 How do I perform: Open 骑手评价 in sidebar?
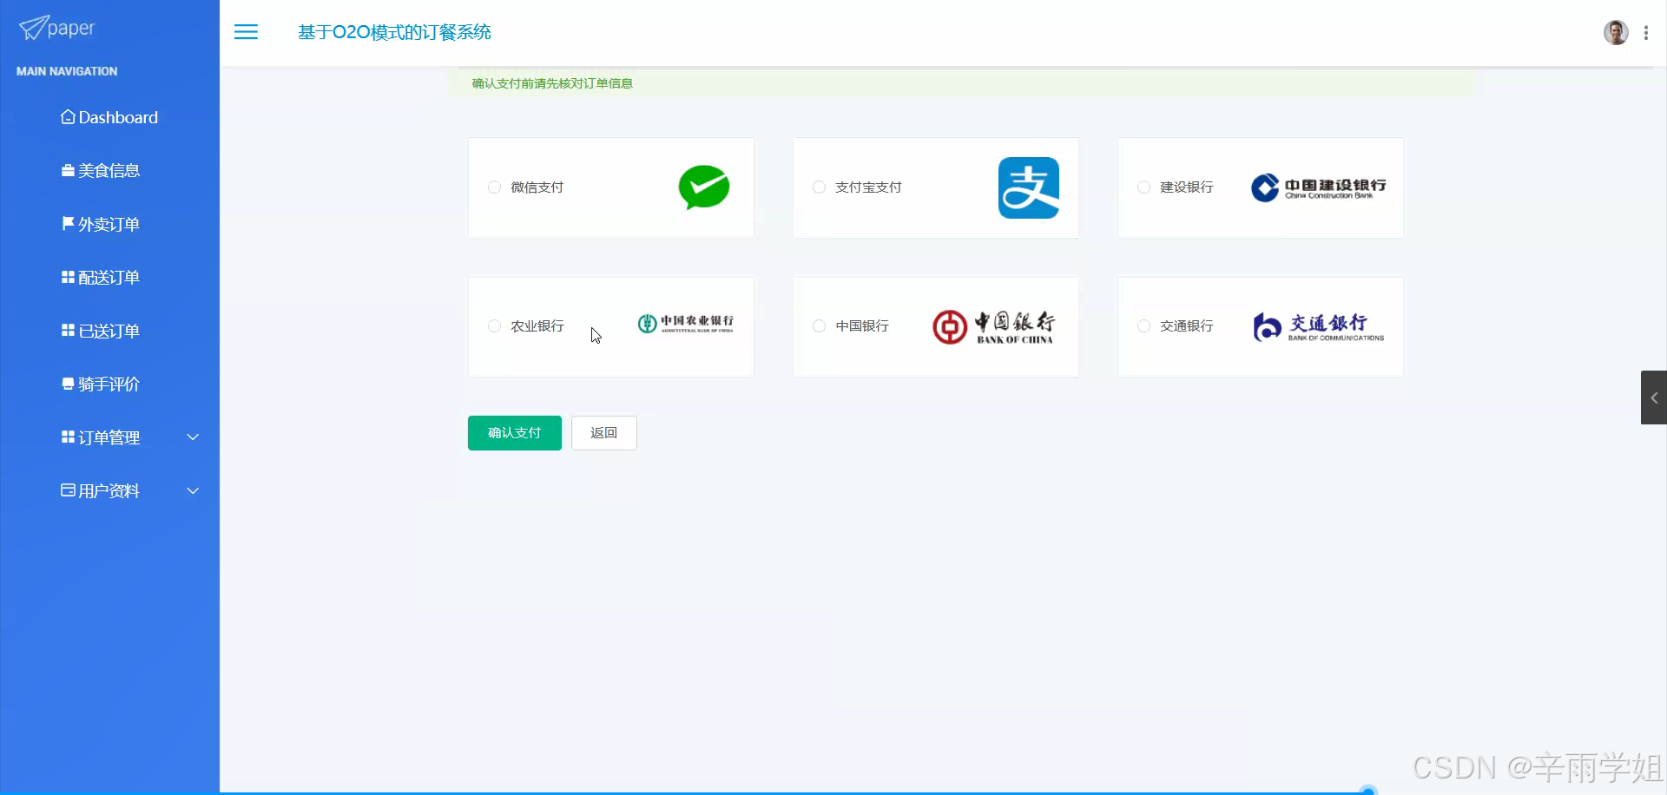point(109,384)
